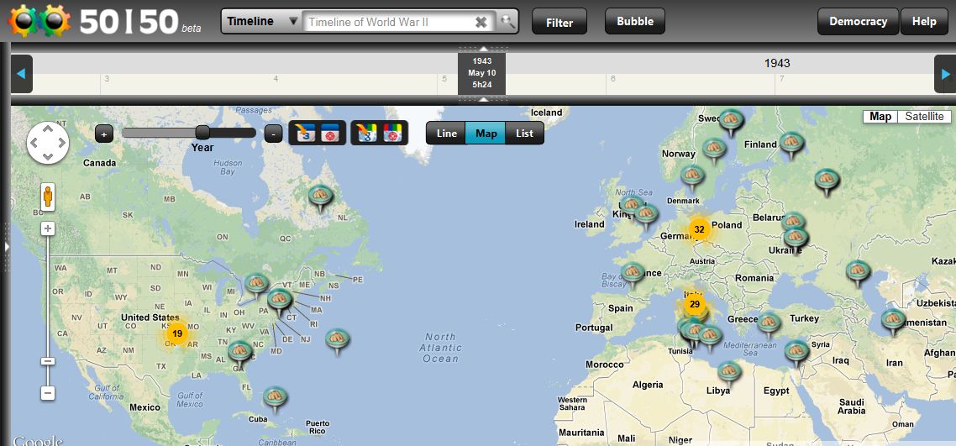Viewport: 956px width, 446px height.
Task: Focus the Timeline of World War II search field
Action: 390,22
